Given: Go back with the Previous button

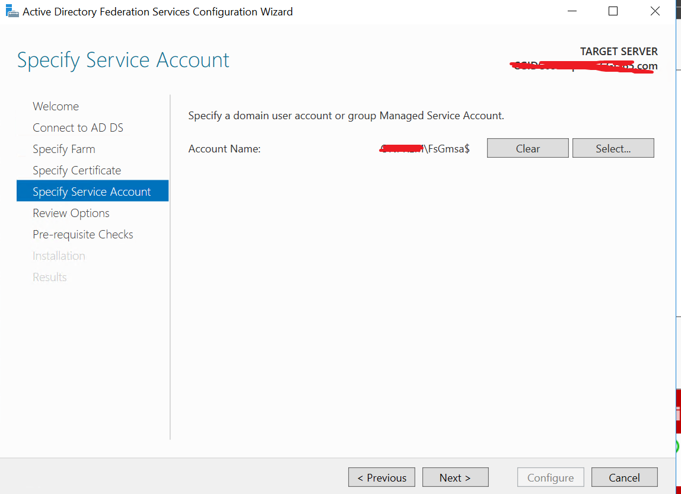Looking at the screenshot, I should click(381, 477).
